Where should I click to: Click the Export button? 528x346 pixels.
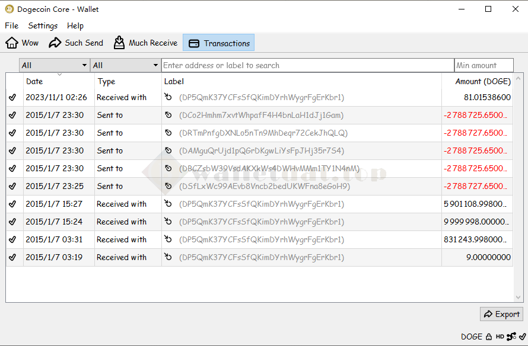502,314
